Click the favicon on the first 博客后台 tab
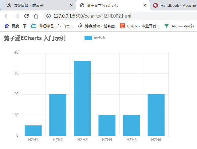 [9, 5]
